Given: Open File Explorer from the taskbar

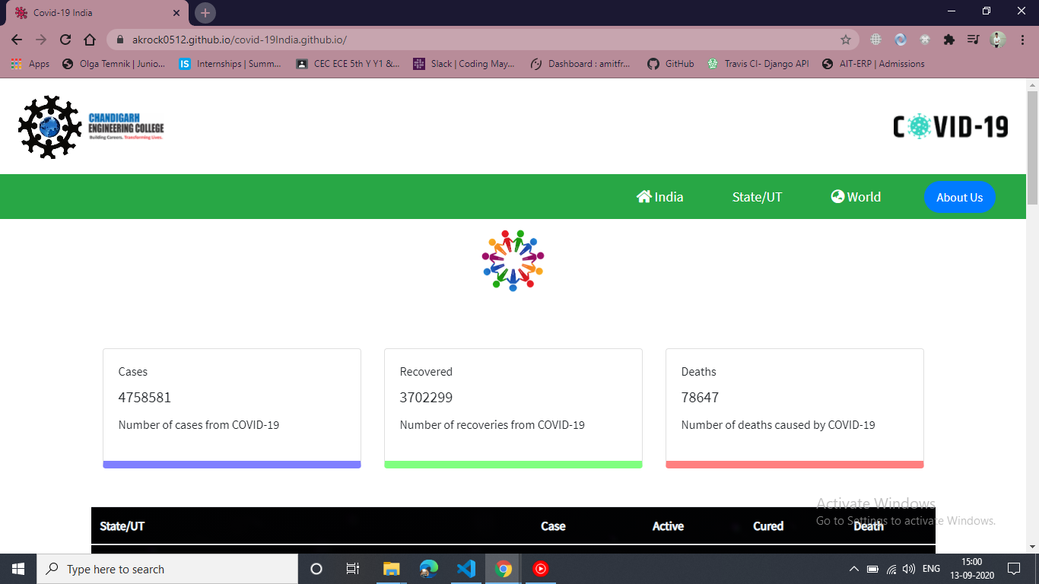Looking at the screenshot, I should point(392,569).
